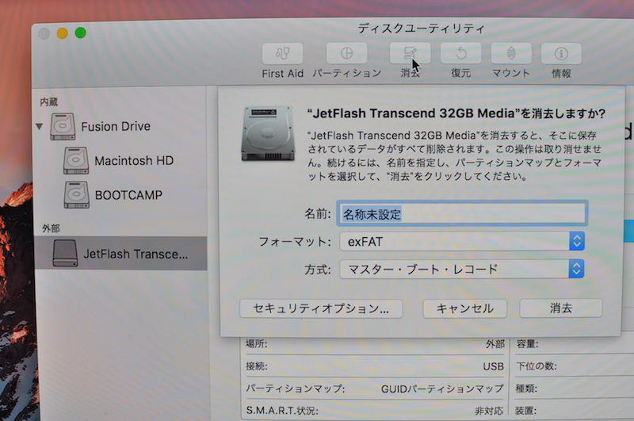Click the 内蔵 sidebar section header

click(x=48, y=102)
